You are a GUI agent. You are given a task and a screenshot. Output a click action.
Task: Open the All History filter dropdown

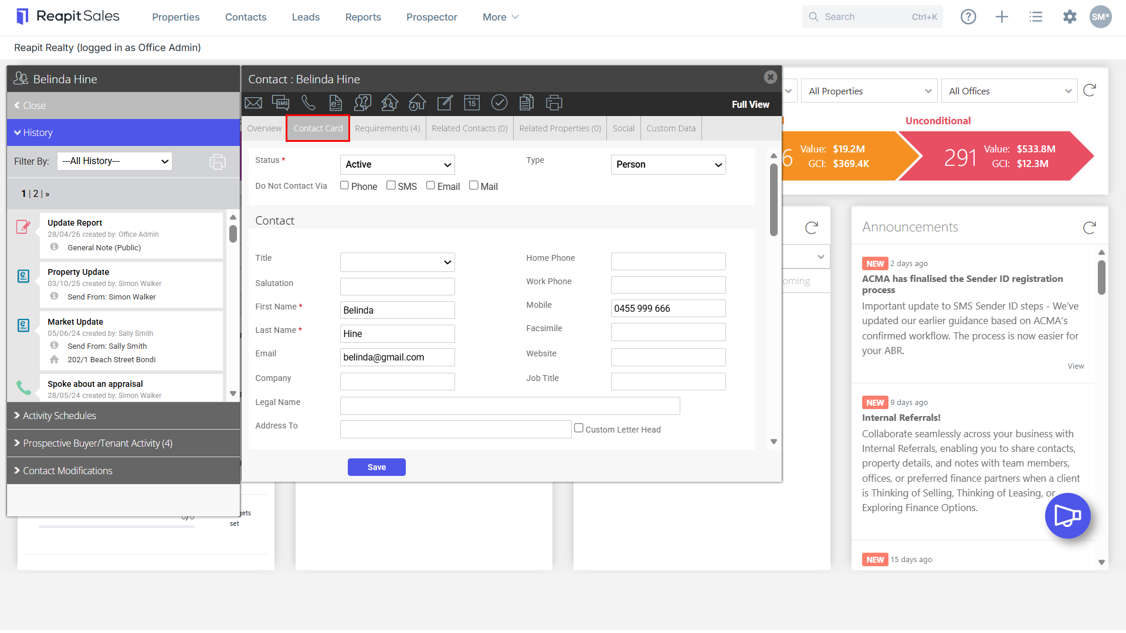(115, 161)
